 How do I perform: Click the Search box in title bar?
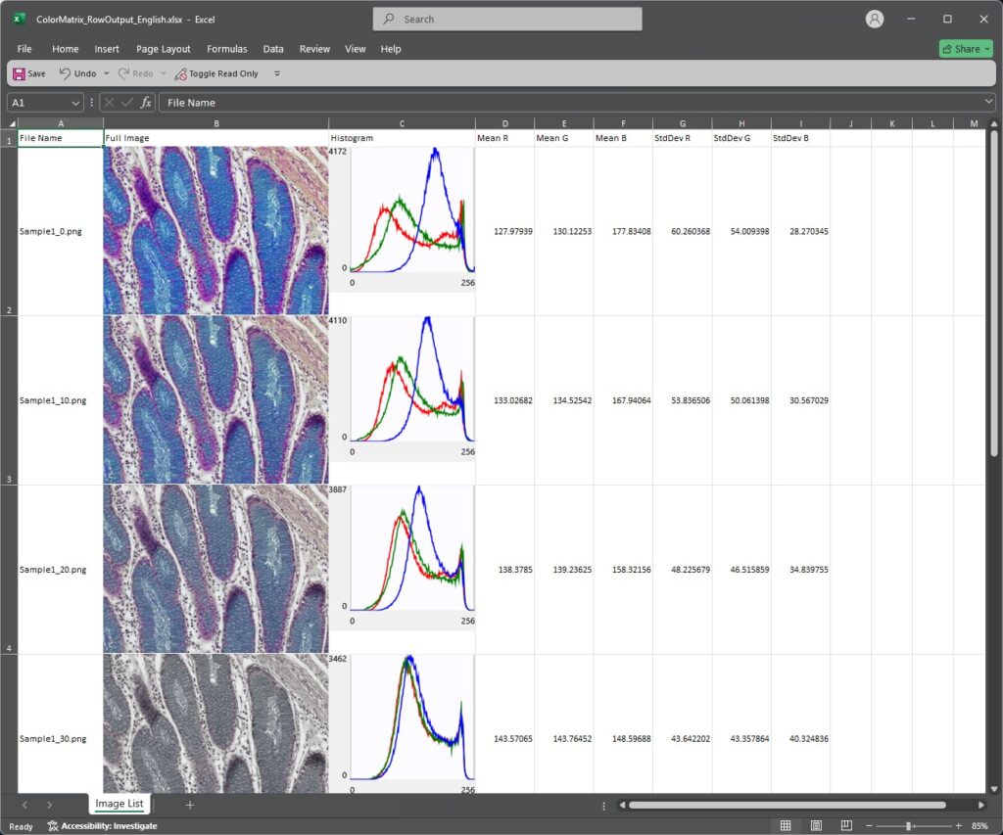507,19
